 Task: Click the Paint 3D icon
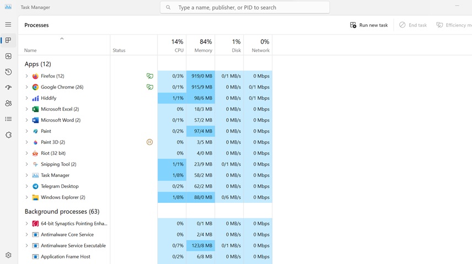coord(35,142)
